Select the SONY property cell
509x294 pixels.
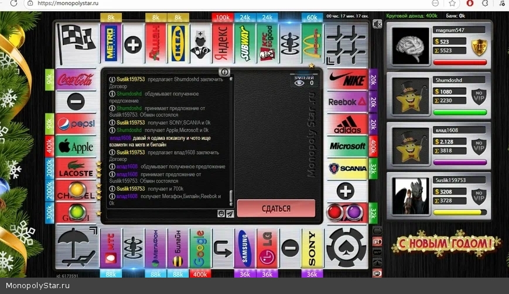pyautogui.click(x=312, y=248)
